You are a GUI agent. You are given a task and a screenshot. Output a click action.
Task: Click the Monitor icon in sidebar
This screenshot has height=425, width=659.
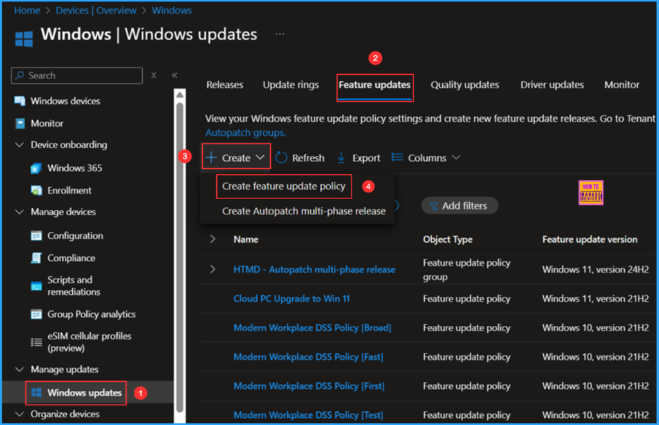tap(20, 123)
